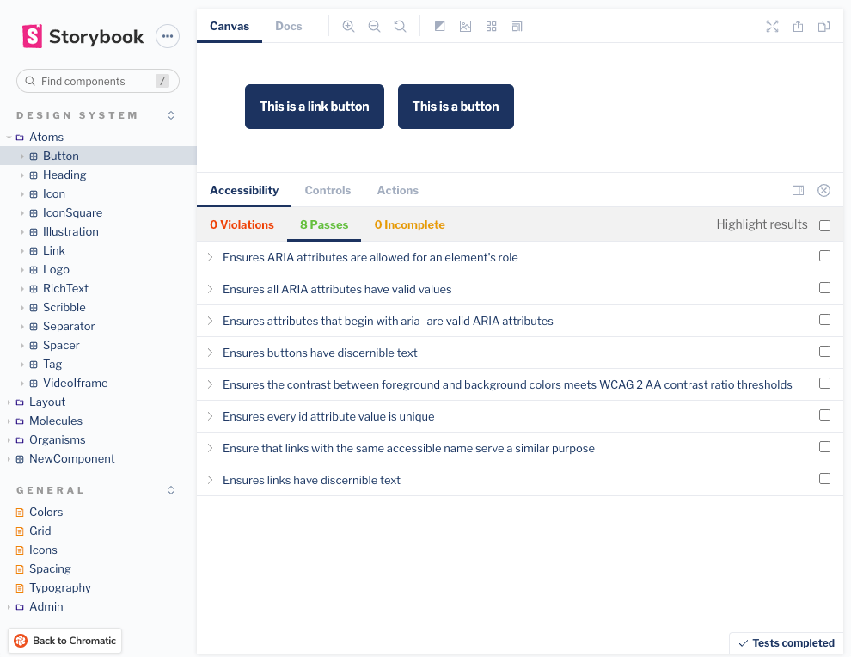This screenshot has height=657, width=851.
Task: Click the Tests completed status button
Action: pos(787,643)
